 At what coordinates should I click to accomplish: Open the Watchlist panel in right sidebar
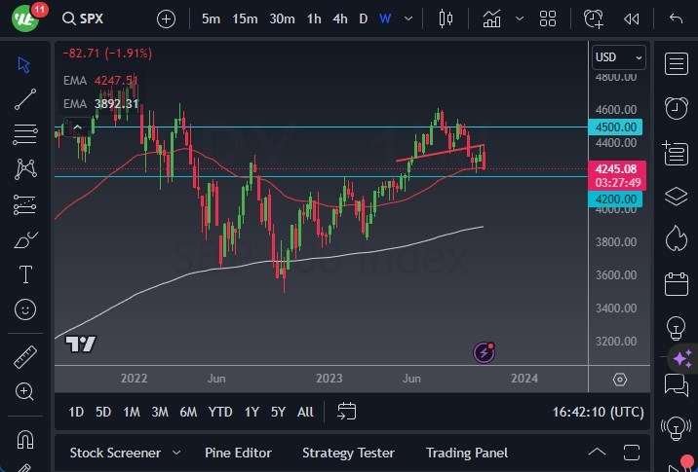pyautogui.click(x=677, y=64)
